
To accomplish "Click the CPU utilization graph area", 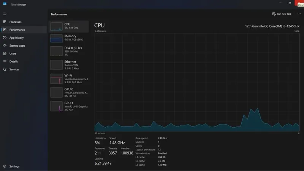I will (x=197, y=82).
